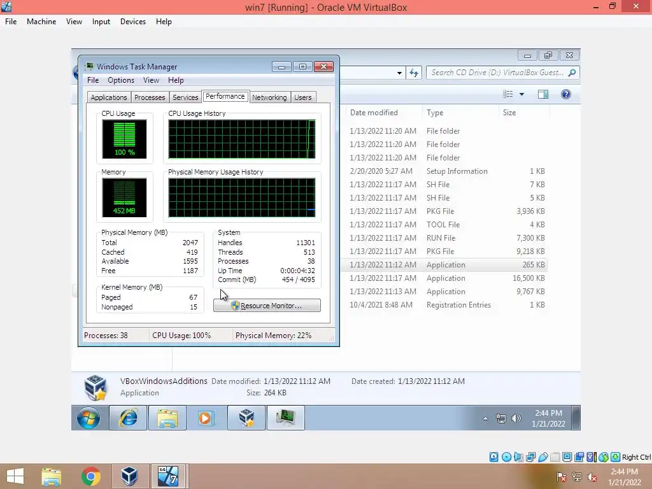The height and width of the screenshot is (489, 652).
Task: Select VirtualBox Guest Additions installer on guest taskbar
Action: click(246, 418)
